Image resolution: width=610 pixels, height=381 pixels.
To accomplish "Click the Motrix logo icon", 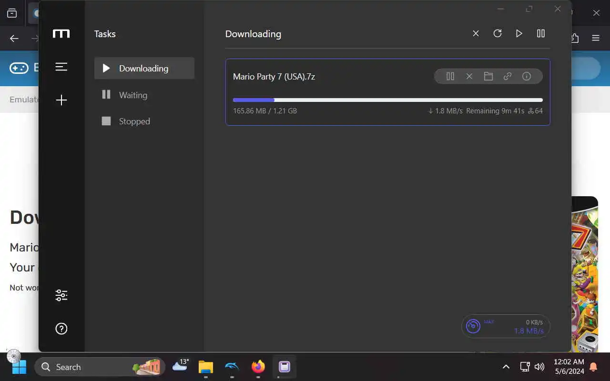I will pyautogui.click(x=61, y=33).
